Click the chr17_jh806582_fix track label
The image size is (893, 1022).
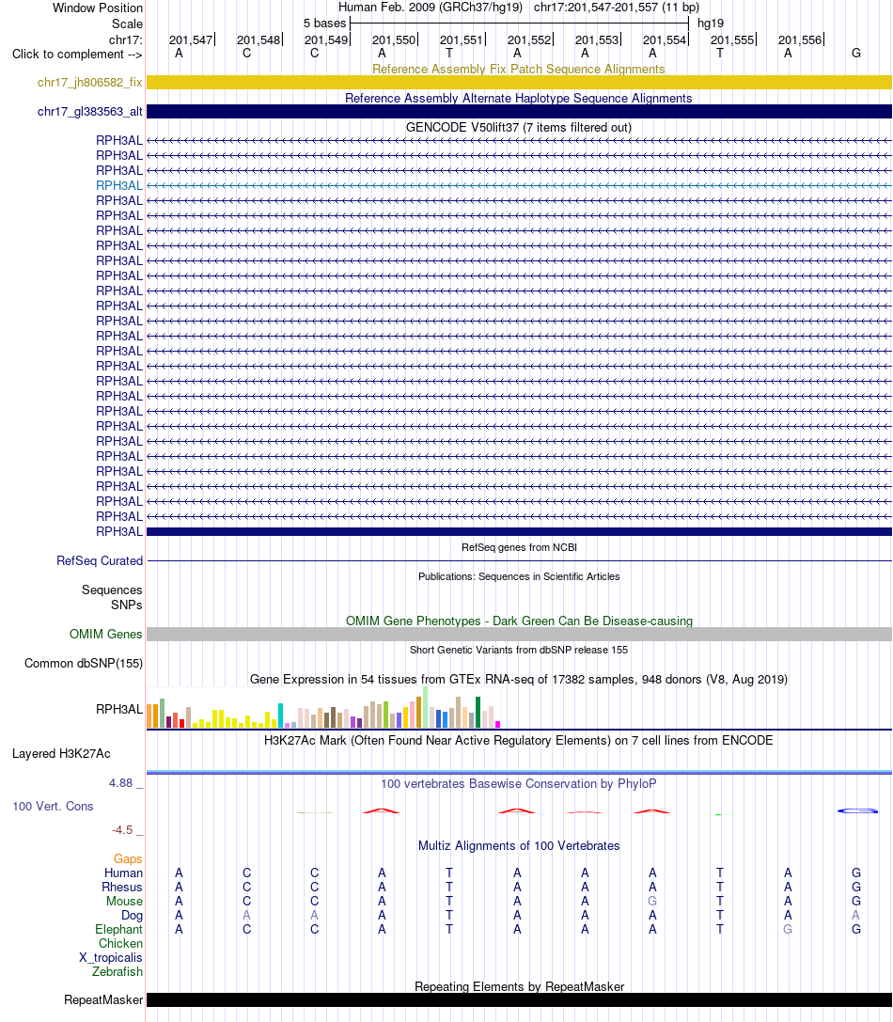[x=90, y=82]
